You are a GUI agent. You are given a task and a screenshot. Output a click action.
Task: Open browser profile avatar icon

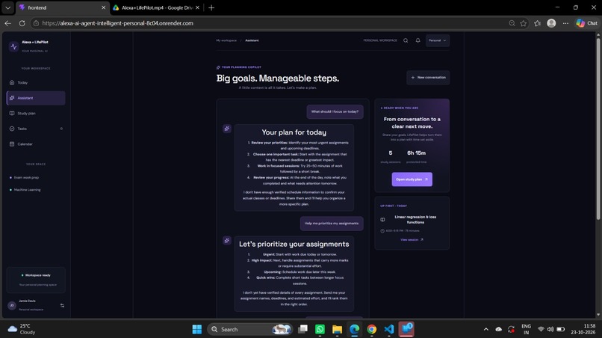[x=551, y=23]
